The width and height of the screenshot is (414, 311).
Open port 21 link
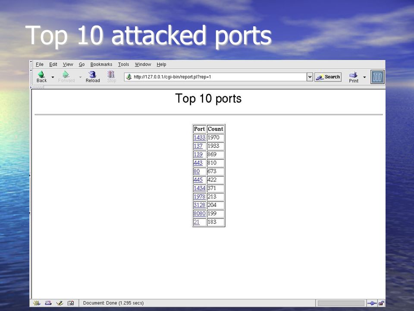(x=197, y=222)
